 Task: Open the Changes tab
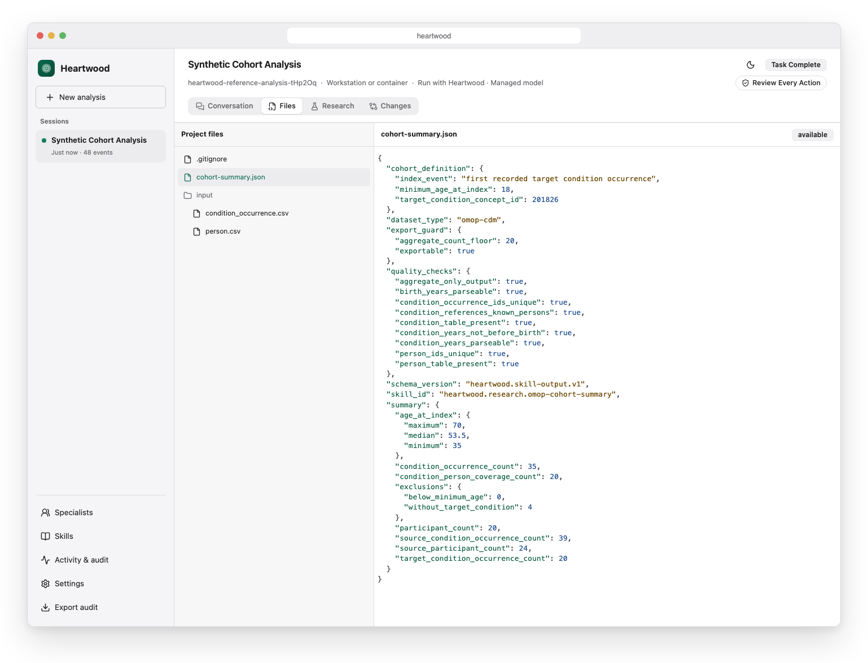390,106
